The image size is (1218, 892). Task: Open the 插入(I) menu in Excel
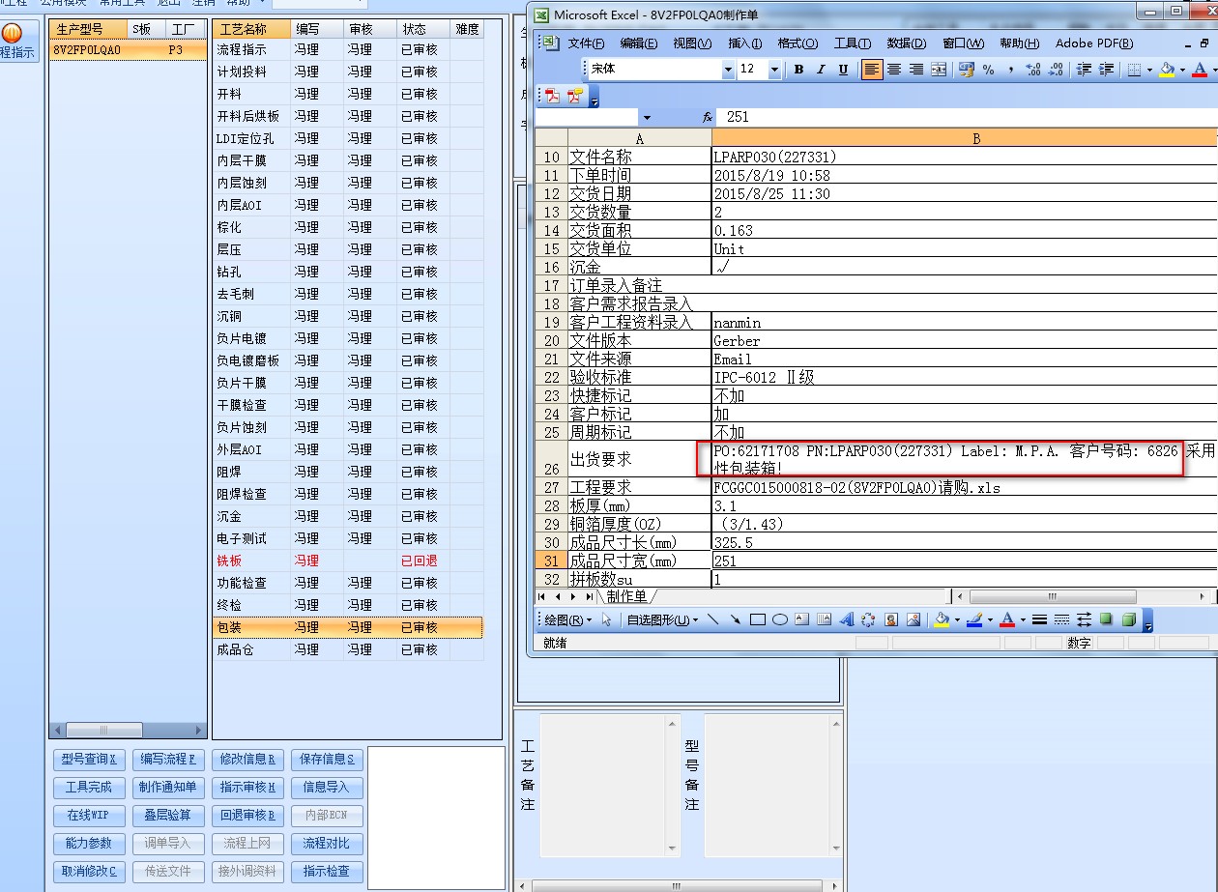745,43
